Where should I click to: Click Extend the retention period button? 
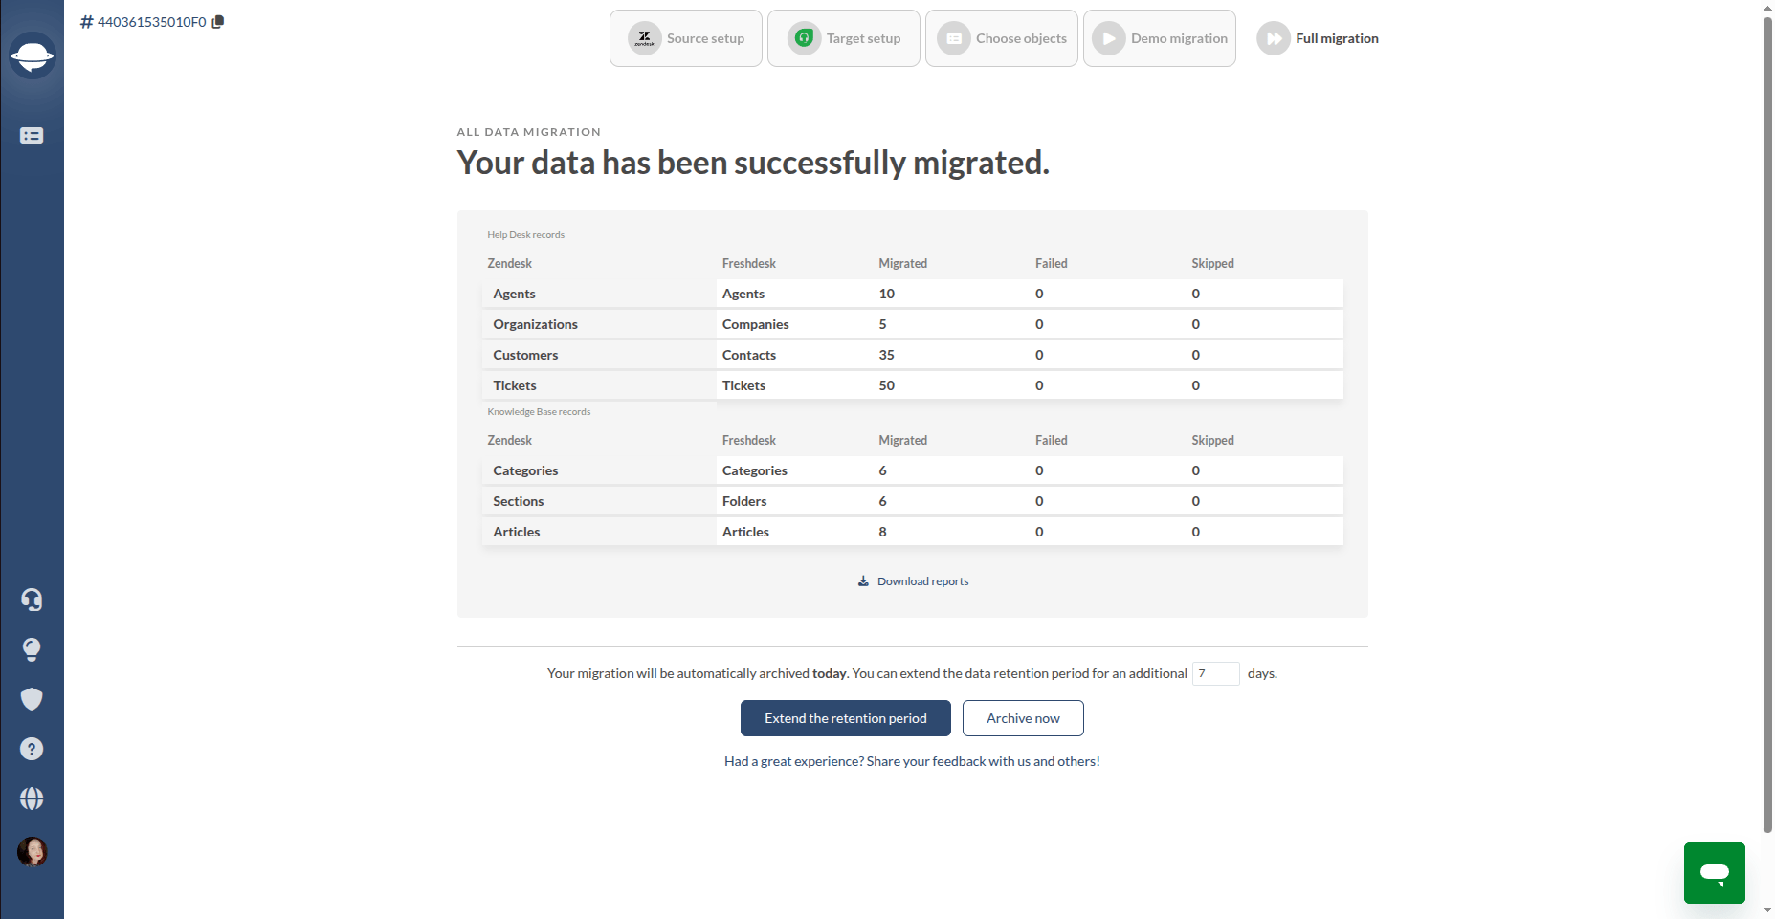click(x=846, y=718)
